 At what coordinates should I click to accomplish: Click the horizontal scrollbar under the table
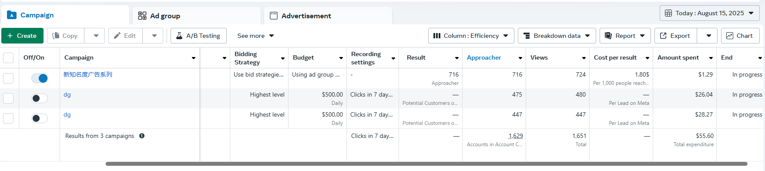coord(426,164)
